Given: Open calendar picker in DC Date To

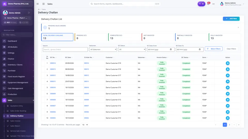Looking at the screenshot, I should click(x=200, y=49).
